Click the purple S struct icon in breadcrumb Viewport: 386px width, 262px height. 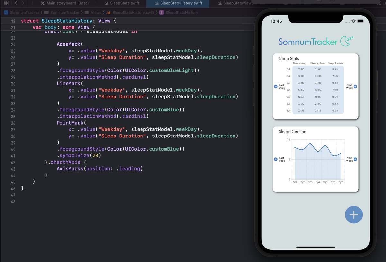click(161, 12)
